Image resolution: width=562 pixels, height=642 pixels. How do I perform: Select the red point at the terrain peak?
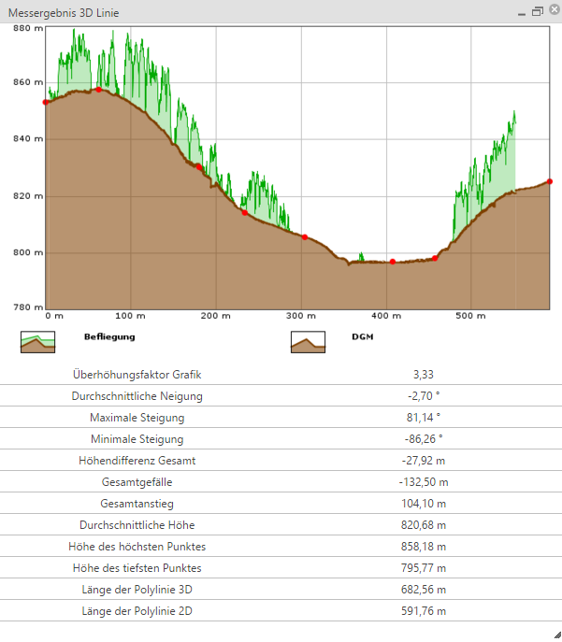[x=98, y=90]
